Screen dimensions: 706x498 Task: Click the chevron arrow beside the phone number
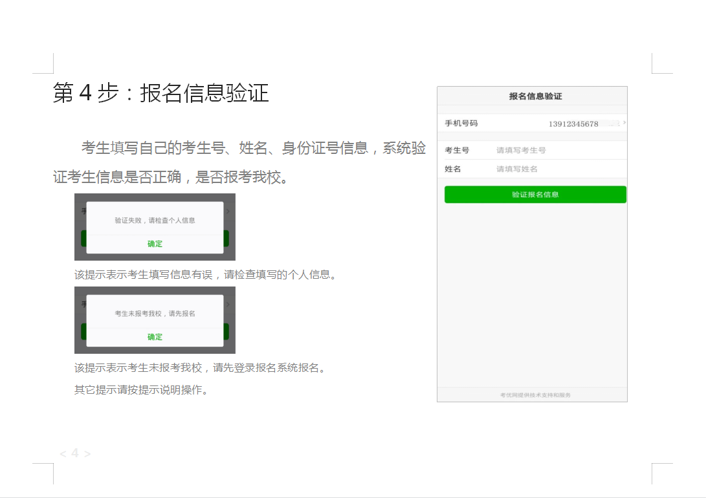click(624, 123)
